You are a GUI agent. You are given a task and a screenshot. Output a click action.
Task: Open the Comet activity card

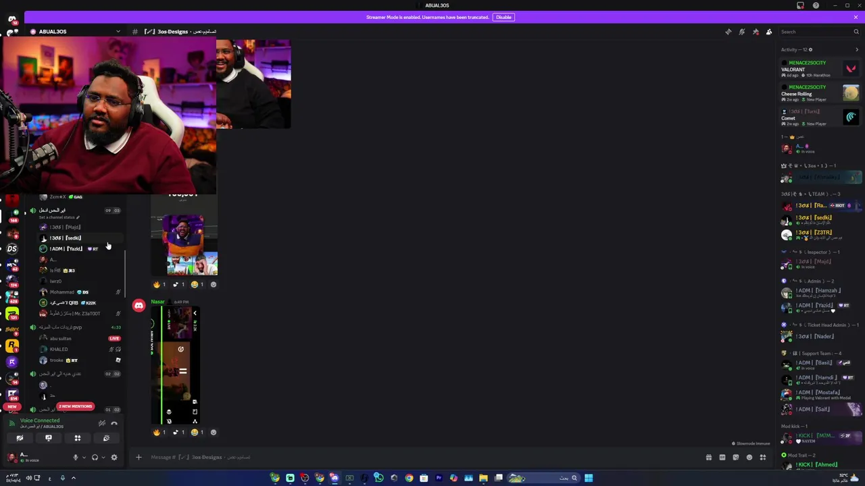click(x=820, y=117)
